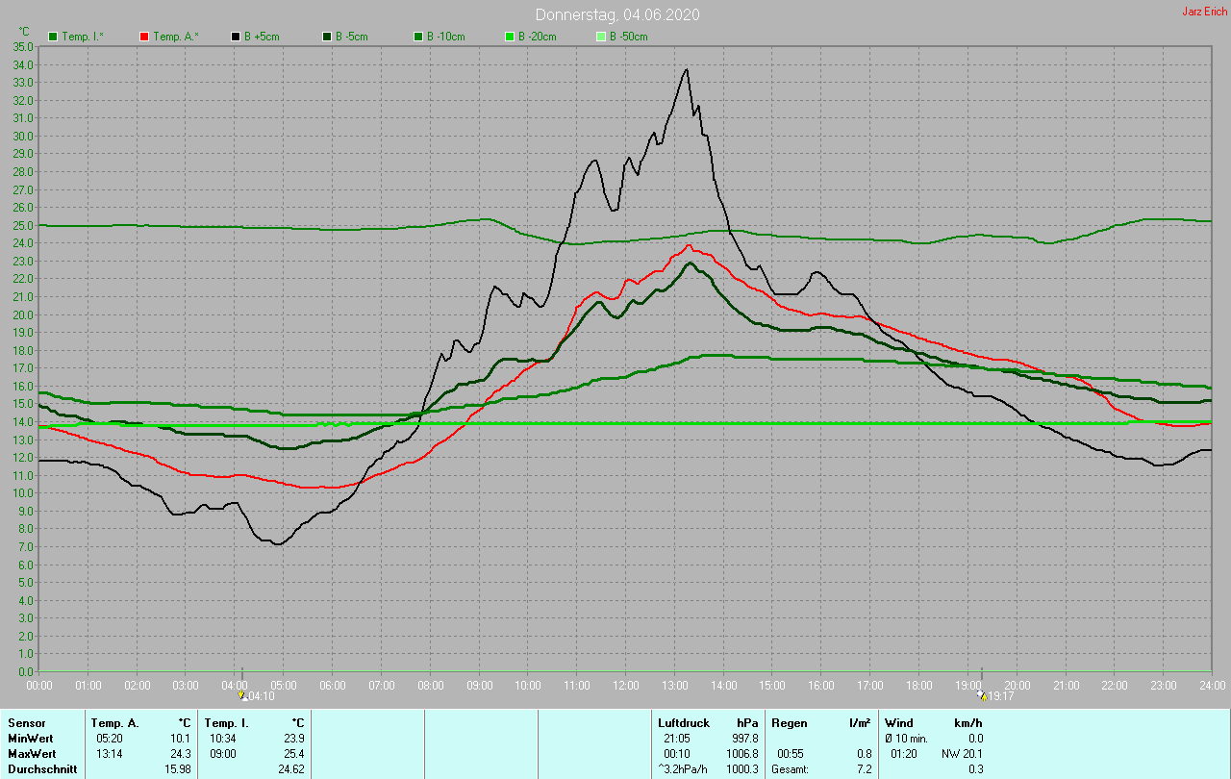Click the B -5cm legend color square
1231x779 pixels.
[328, 37]
